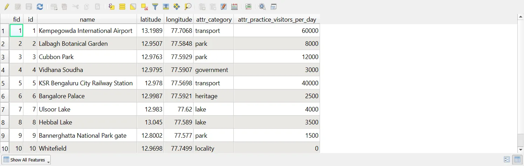The height and width of the screenshot is (166, 524).
Task: Click the government category cell
Action: (213, 70)
